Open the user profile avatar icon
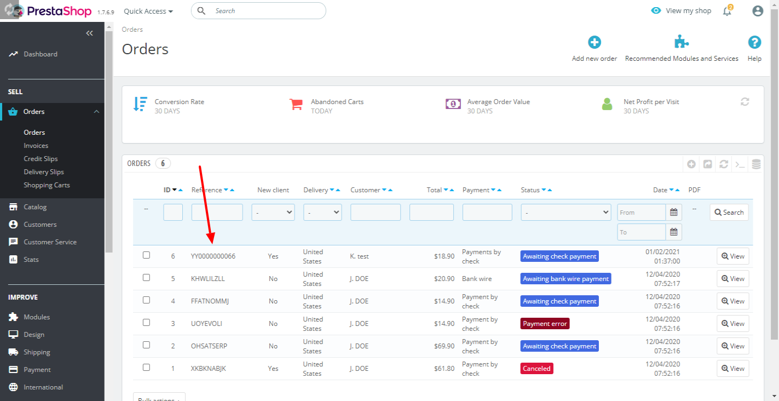779x401 pixels. pos(758,11)
